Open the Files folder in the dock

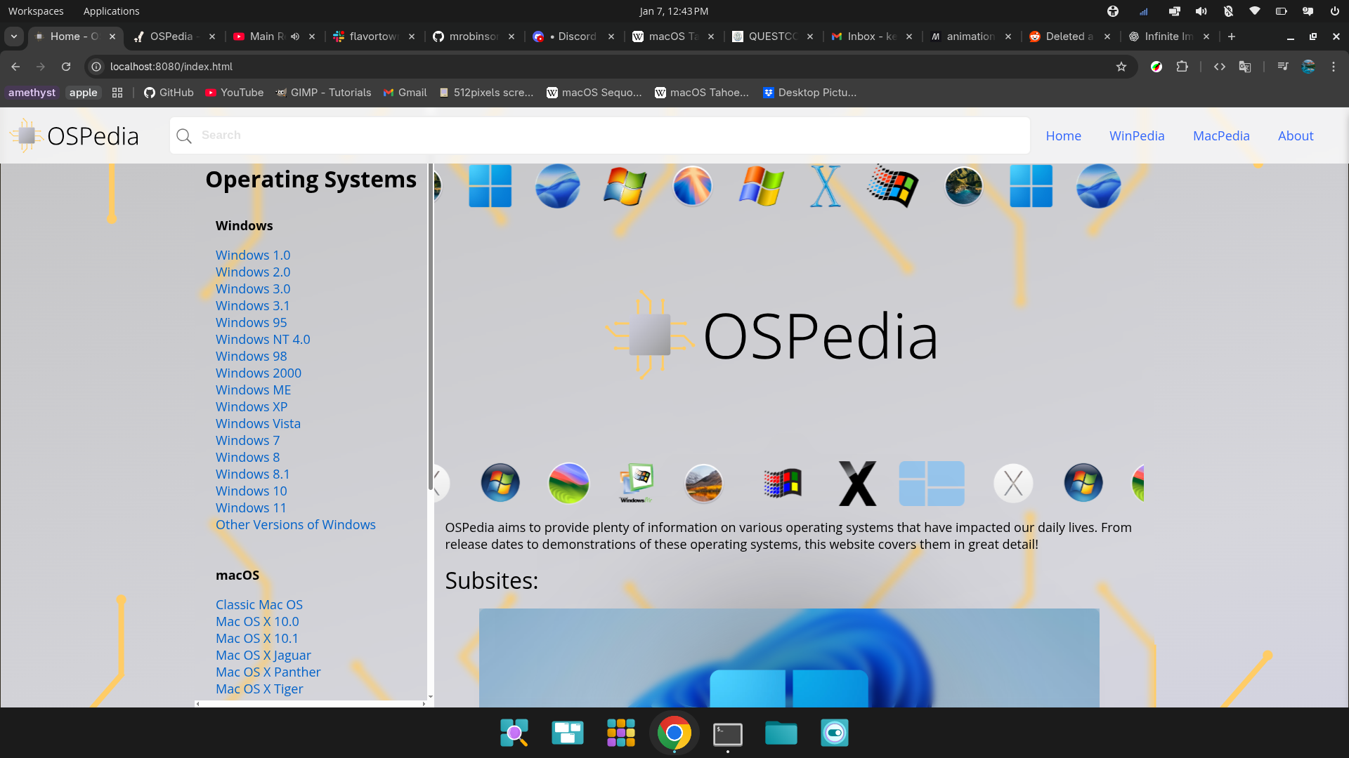click(781, 733)
